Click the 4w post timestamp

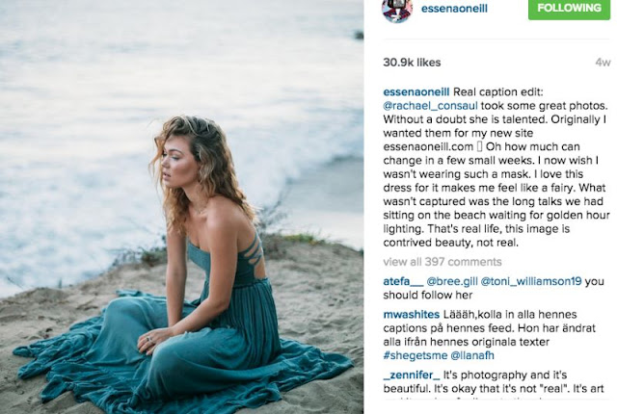point(603,63)
